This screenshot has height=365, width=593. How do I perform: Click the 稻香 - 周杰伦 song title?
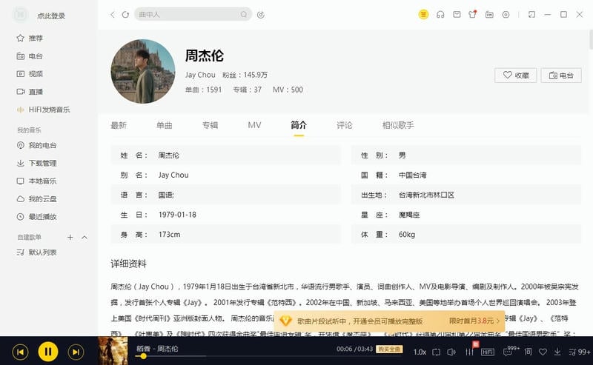157,349
